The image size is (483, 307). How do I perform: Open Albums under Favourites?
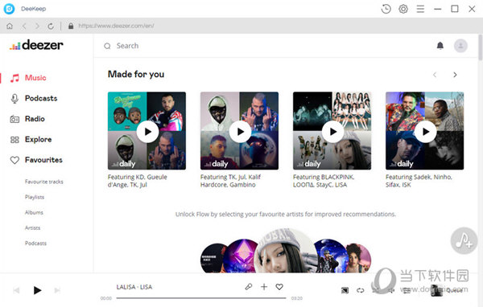click(x=34, y=212)
